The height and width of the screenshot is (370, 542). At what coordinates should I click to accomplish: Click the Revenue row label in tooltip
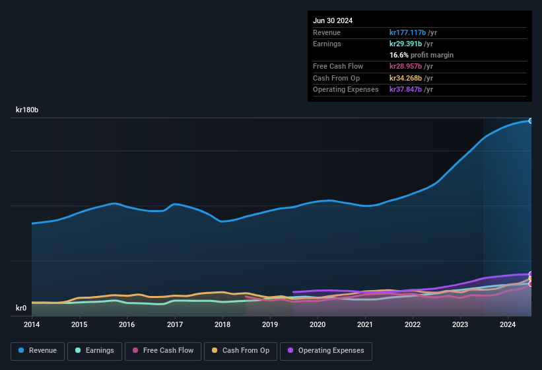[x=327, y=32]
